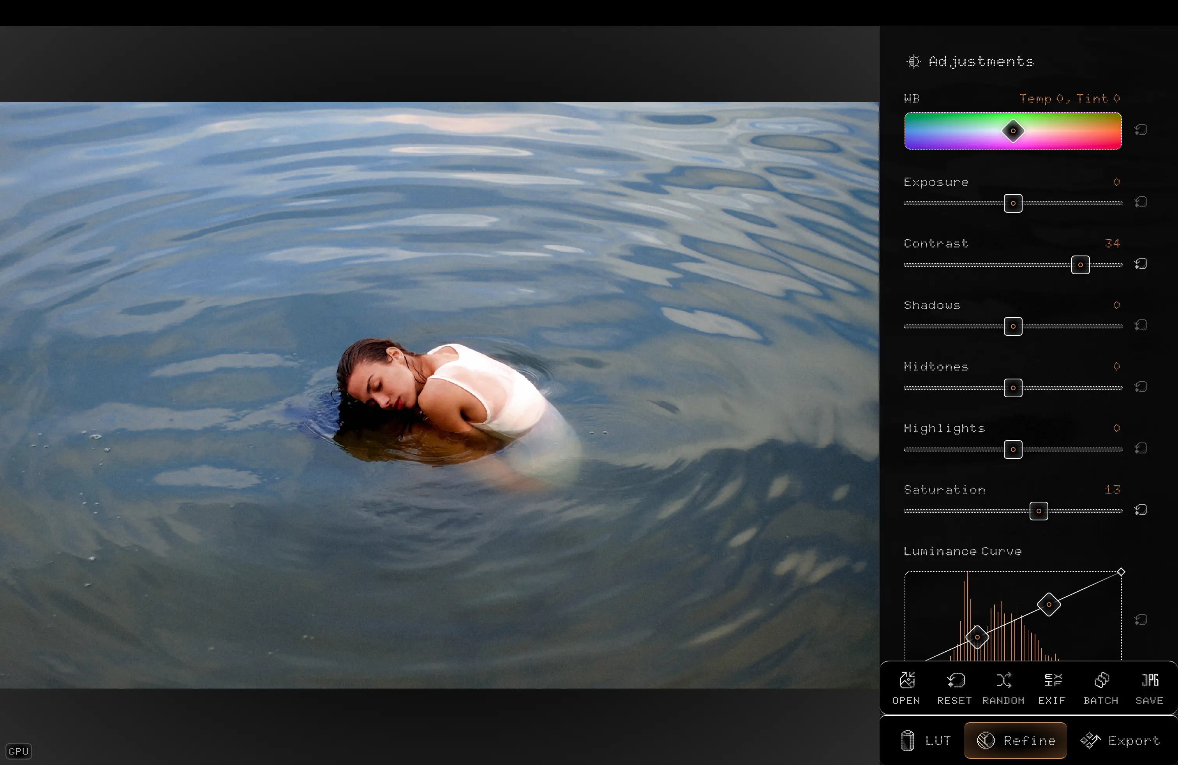Click the RANDOM shuffle icon
The width and height of the screenshot is (1178, 765).
(1004, 680)
